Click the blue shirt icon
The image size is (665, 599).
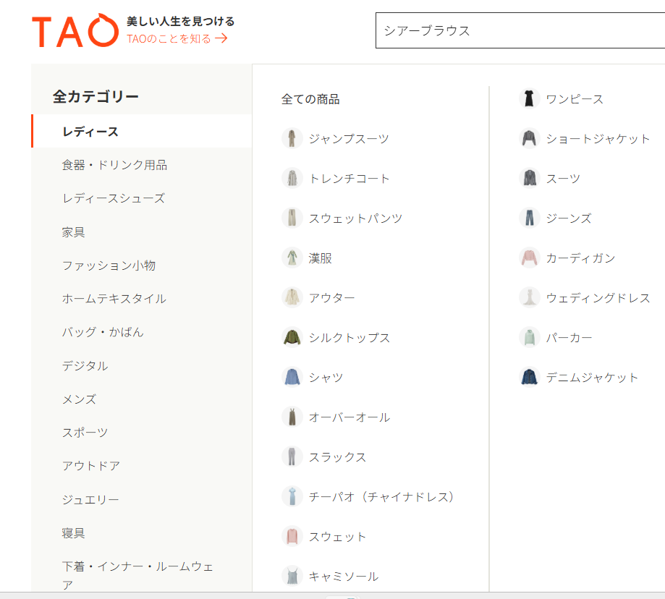[292, 378]
